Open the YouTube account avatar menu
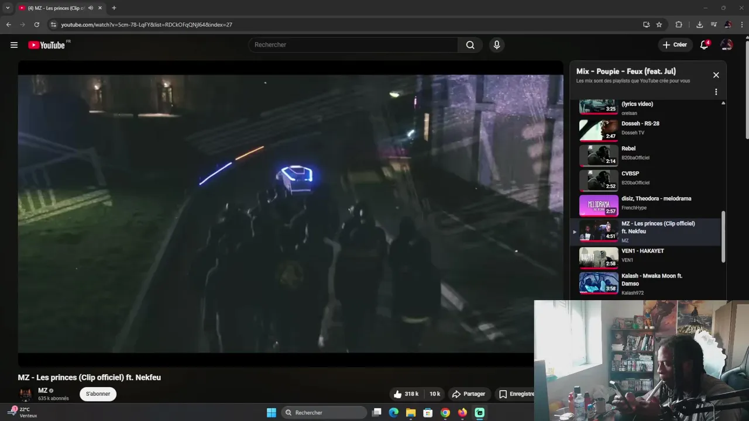 726,45
